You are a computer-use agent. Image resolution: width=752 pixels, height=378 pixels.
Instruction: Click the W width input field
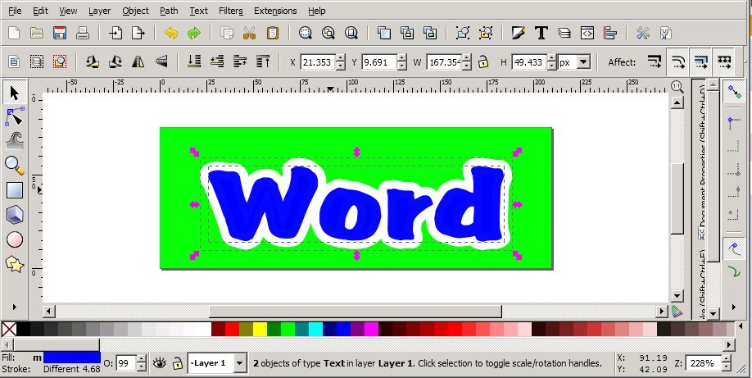click(442, 62)
